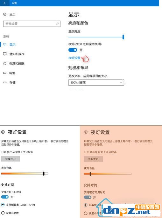Click the 查找设置 search field
This screenshot has width=162, height=218.
(32, 23)
